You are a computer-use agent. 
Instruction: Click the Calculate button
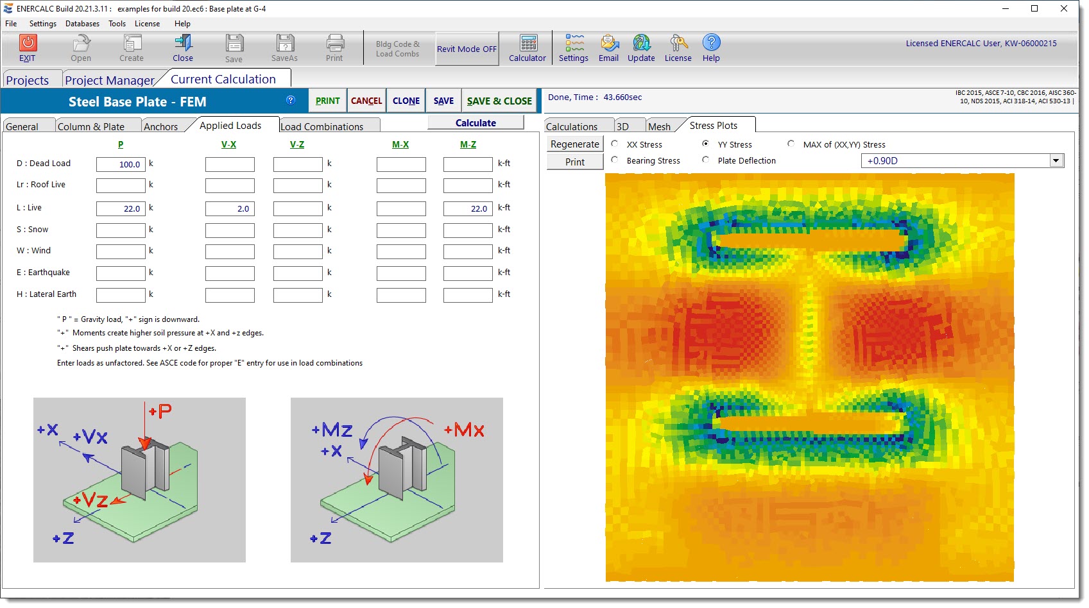point(476,122)
